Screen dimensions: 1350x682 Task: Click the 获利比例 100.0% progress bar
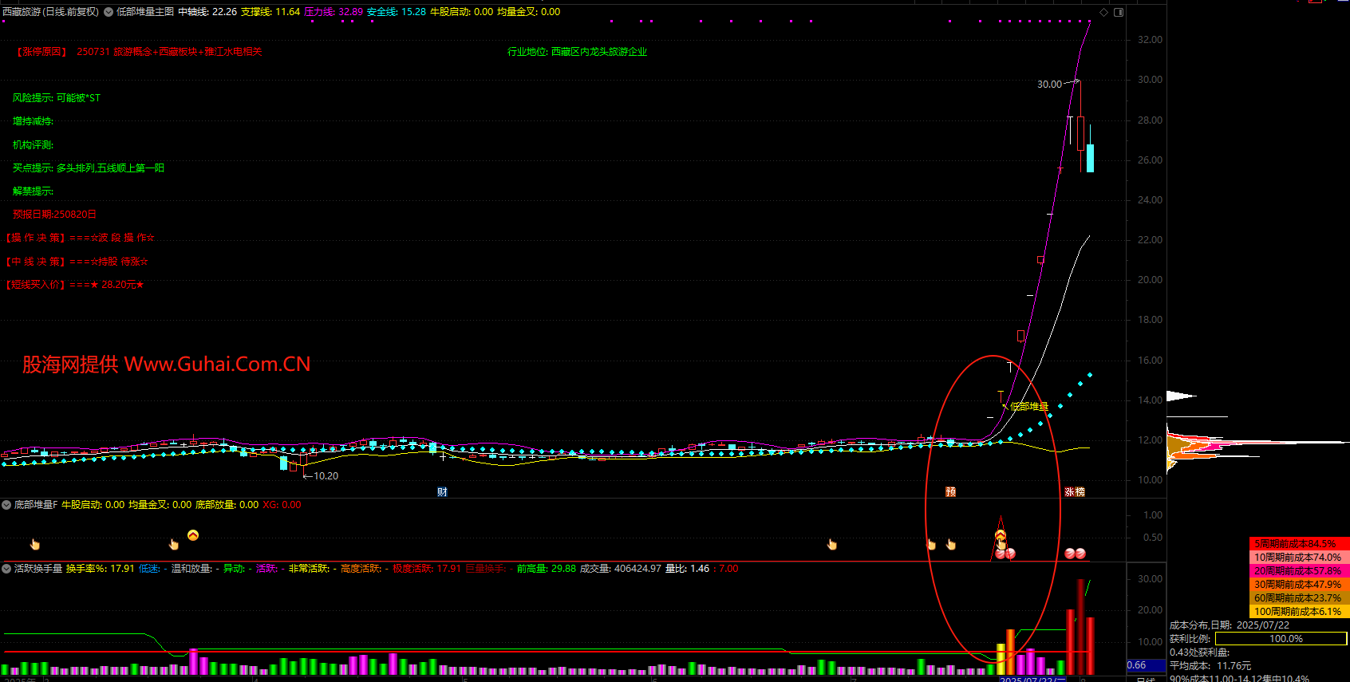[x=1281, y=639]
